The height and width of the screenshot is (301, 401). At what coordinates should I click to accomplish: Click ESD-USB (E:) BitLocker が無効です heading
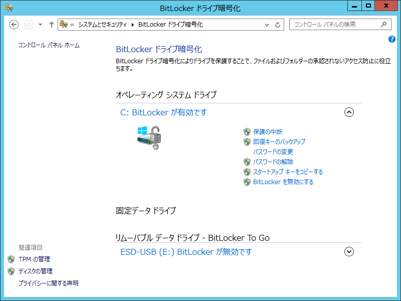coord(186,252)
